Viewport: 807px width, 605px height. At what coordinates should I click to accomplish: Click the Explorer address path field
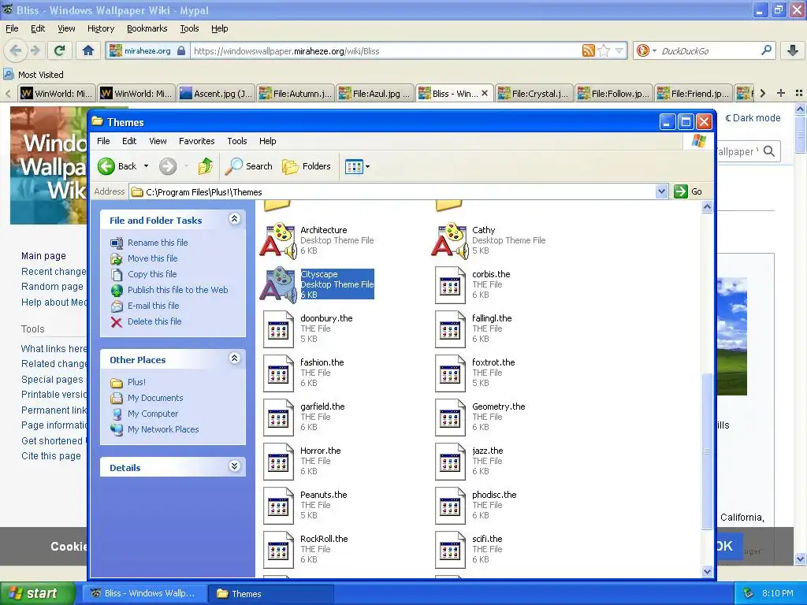[x=392, y=192]
